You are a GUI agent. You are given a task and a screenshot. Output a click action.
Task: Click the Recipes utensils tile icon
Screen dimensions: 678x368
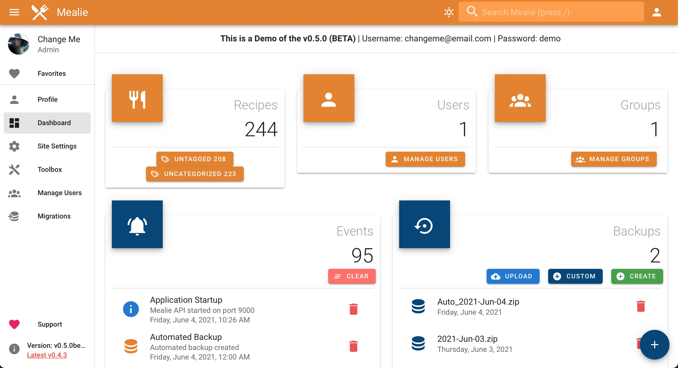[x=137, y=98]
